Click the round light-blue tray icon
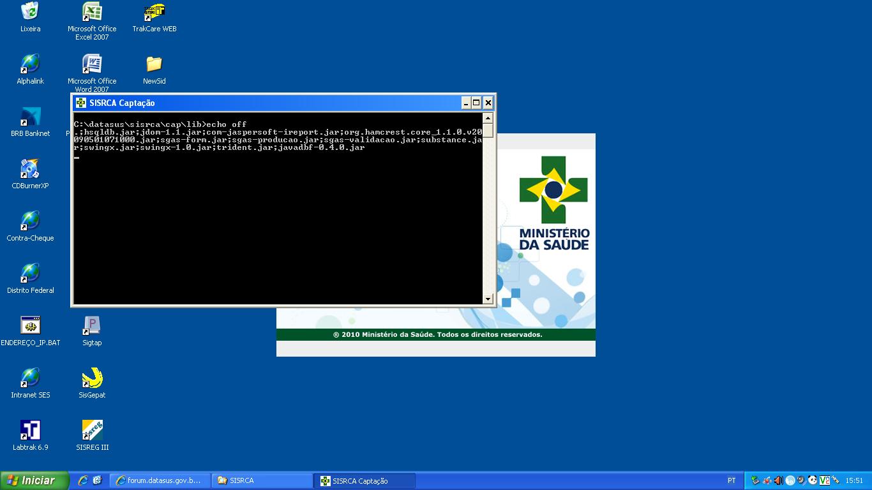Screen dimensions: 872x490 point(790,480)
